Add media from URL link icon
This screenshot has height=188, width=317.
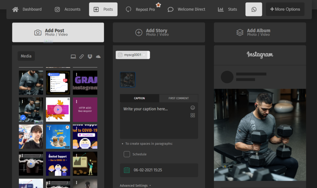(81, 57)
